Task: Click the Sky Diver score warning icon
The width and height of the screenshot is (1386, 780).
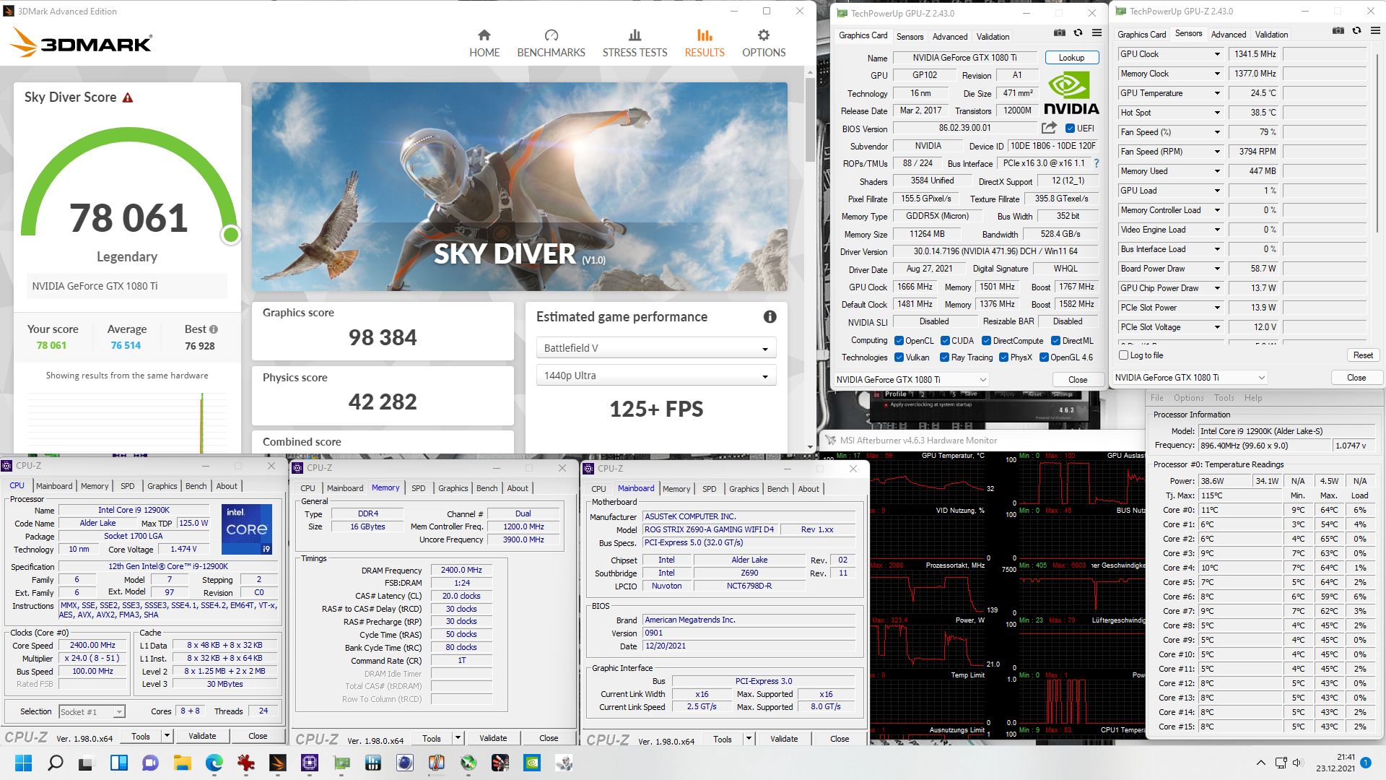Action: click(128, 97)
